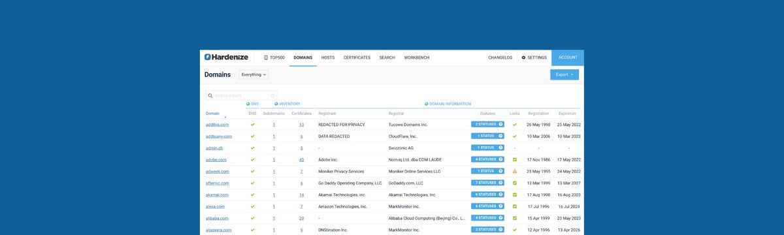Open the Changelog link
Screen dimensions: 784x235
coord(500,57)
